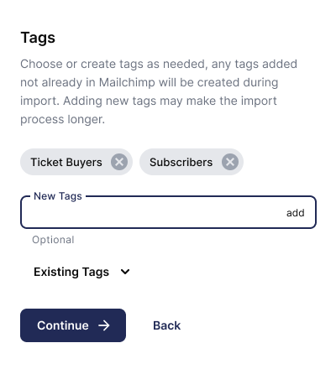
Task: Remove the Subscribers tag
Action: coord(230,162)
